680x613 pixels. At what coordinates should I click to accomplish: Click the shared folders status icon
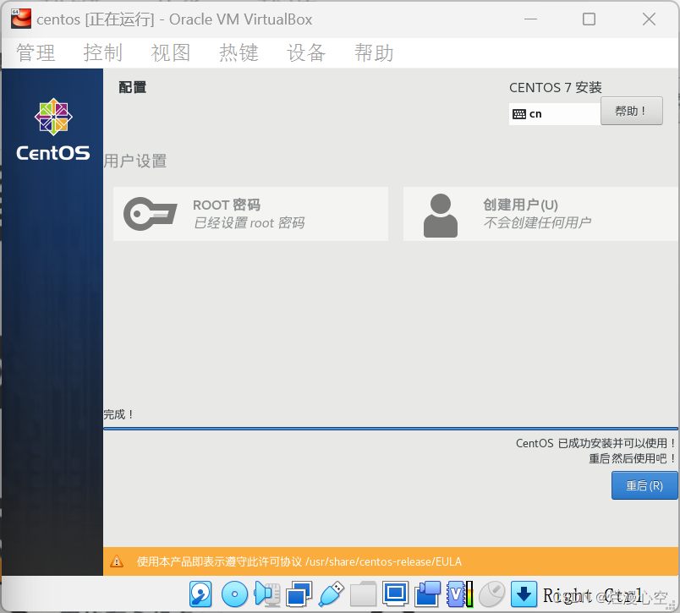pyautogui.click(x=363, y=594)
